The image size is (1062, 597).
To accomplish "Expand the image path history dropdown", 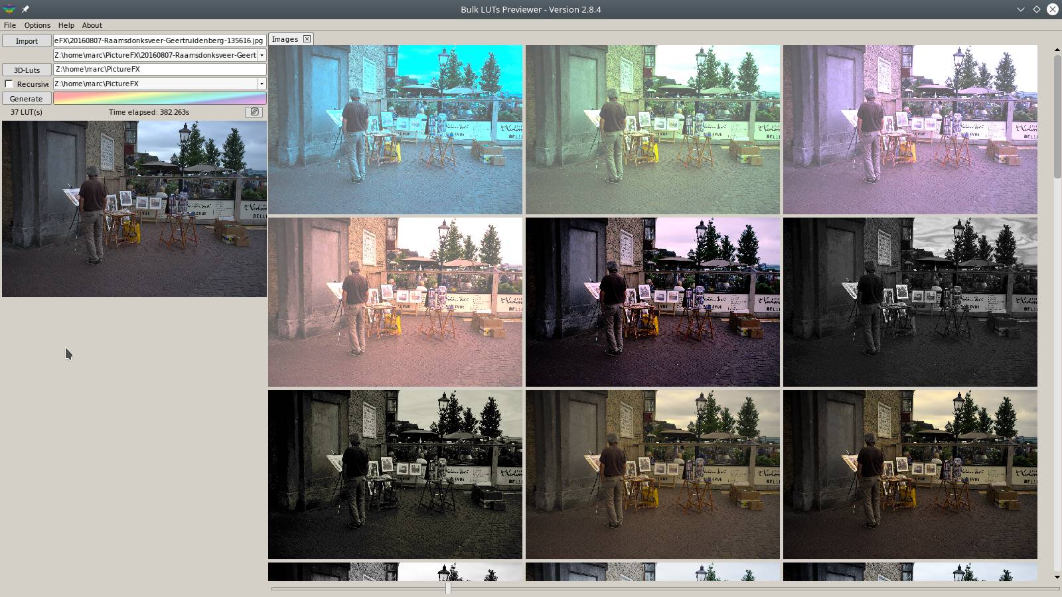I will coord(262,55).
